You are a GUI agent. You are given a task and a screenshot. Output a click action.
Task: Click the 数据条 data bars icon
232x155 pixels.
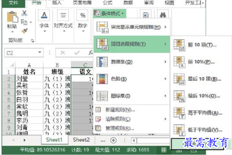102,62
